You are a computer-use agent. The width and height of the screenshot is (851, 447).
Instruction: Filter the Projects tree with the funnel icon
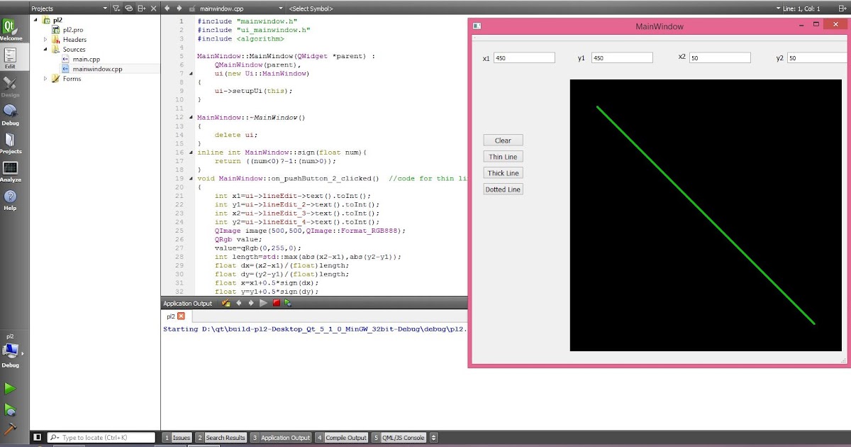[x=116, y=9]
